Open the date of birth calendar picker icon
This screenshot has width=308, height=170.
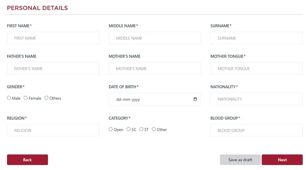pyautogui.click(x=195, y=99)
